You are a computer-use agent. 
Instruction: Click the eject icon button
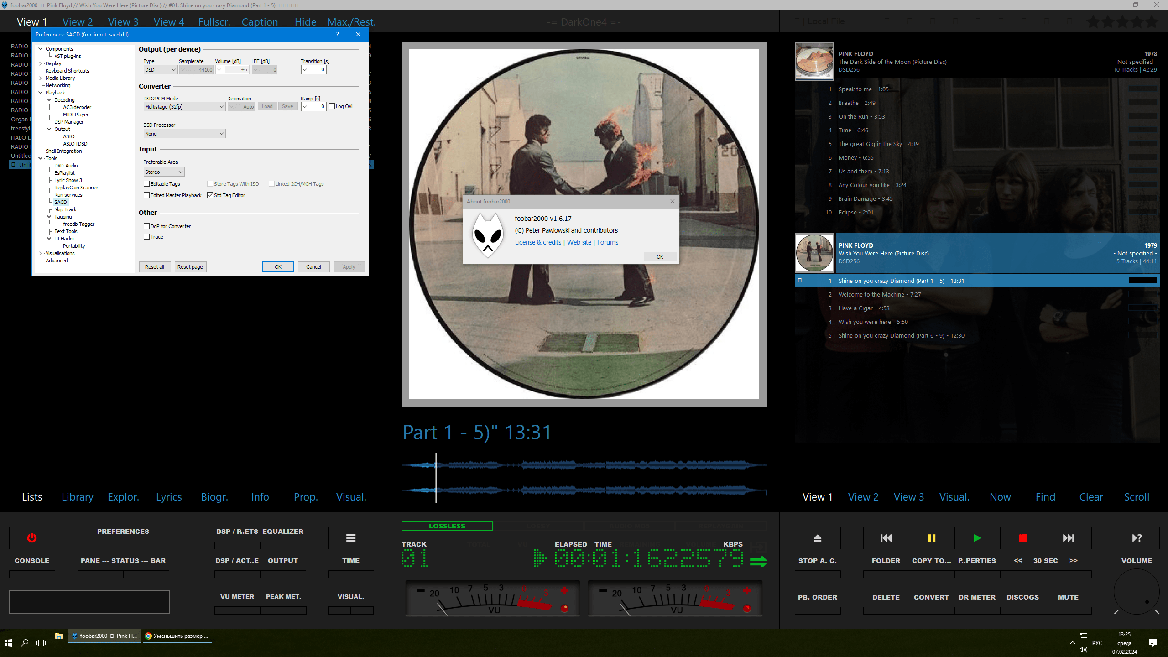point(817,538)
